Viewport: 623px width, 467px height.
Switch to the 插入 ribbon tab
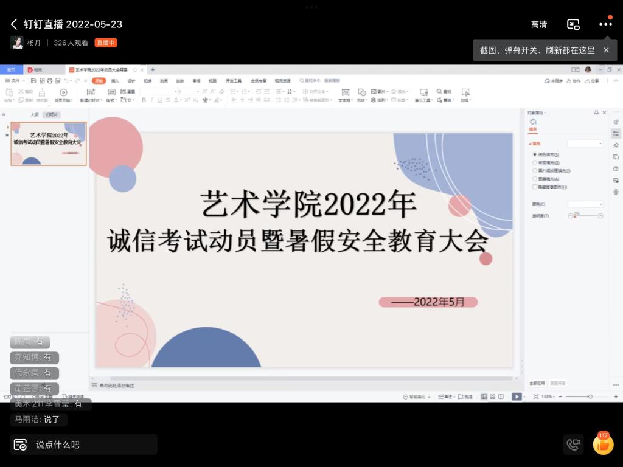[115, 80]
